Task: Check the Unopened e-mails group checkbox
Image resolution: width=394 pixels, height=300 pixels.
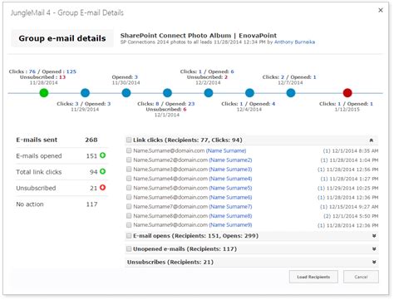Action: pos(129,248)
